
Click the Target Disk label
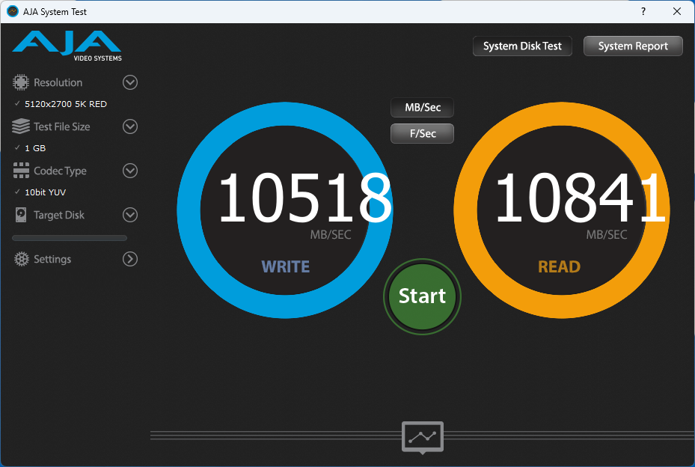tap(59, 215)
